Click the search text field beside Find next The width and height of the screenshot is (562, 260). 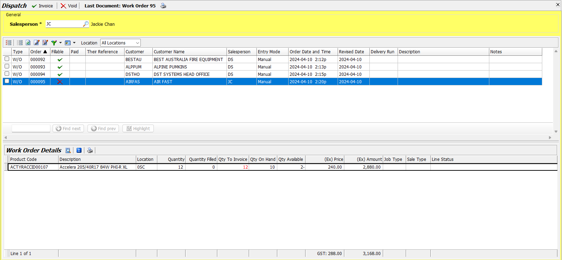click(31, 128)
